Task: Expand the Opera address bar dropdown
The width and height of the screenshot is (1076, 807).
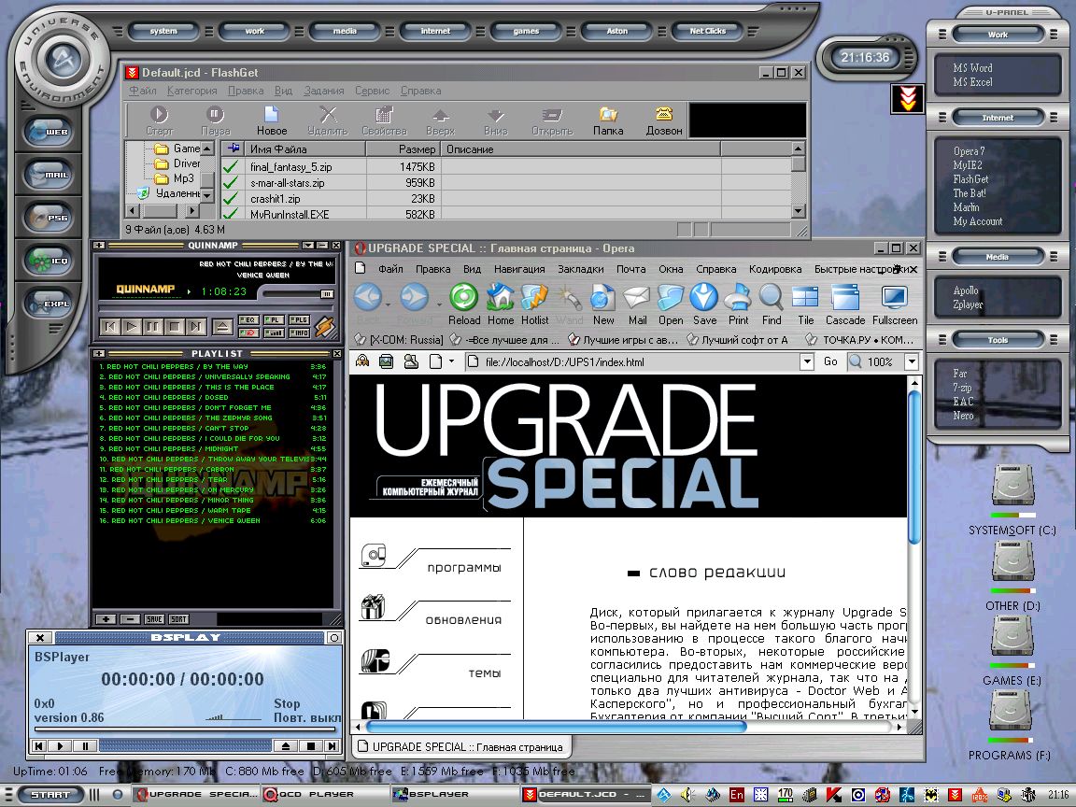Action: coord(807,361)
